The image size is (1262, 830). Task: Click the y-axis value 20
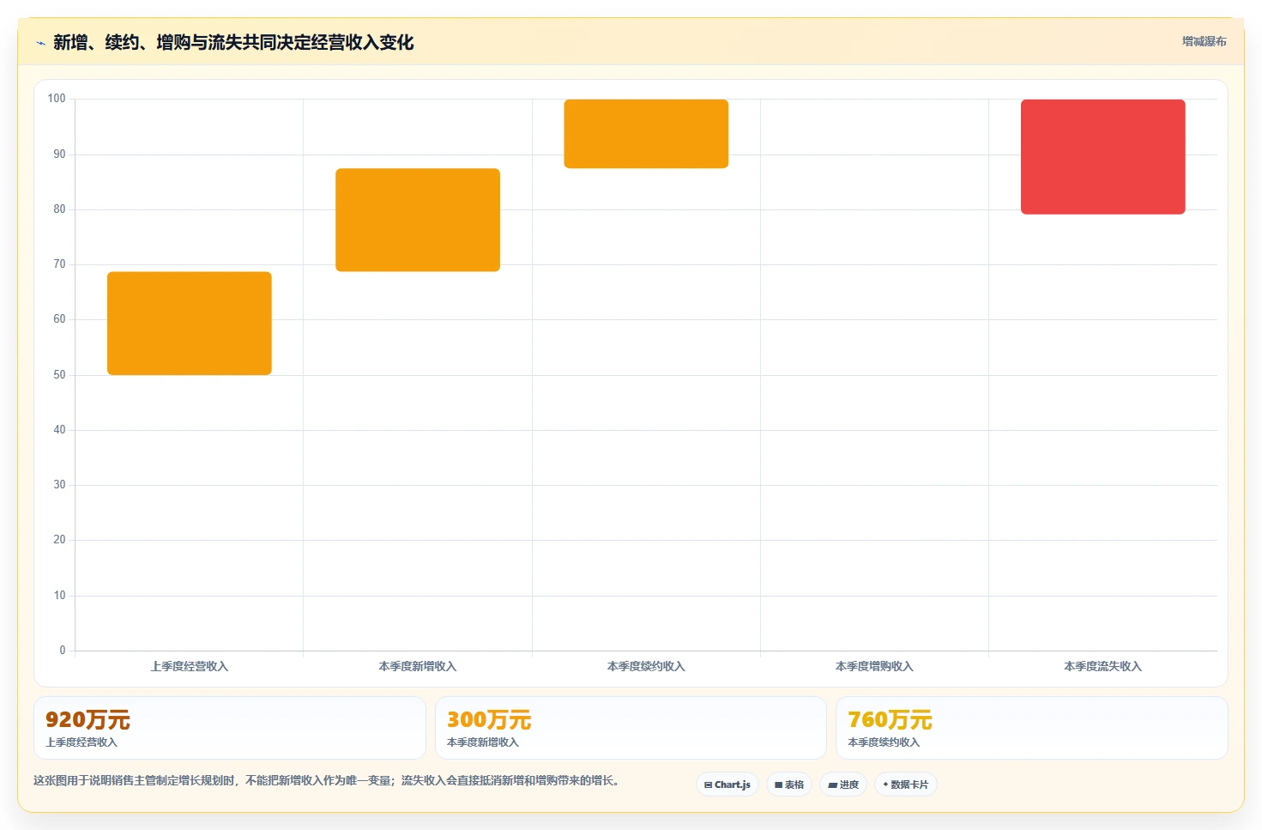tap(59, 540)
